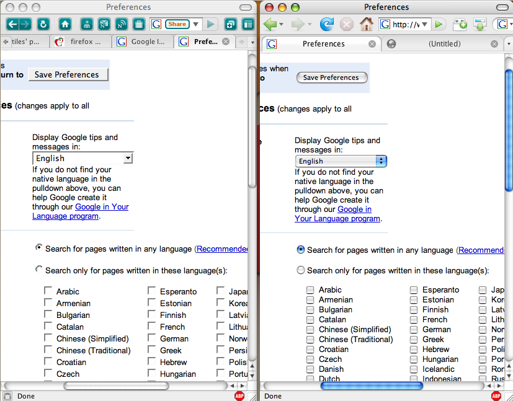
Task: Reload page using teal refresh icon
Action: pyautogui.click(x=43, y=24)
